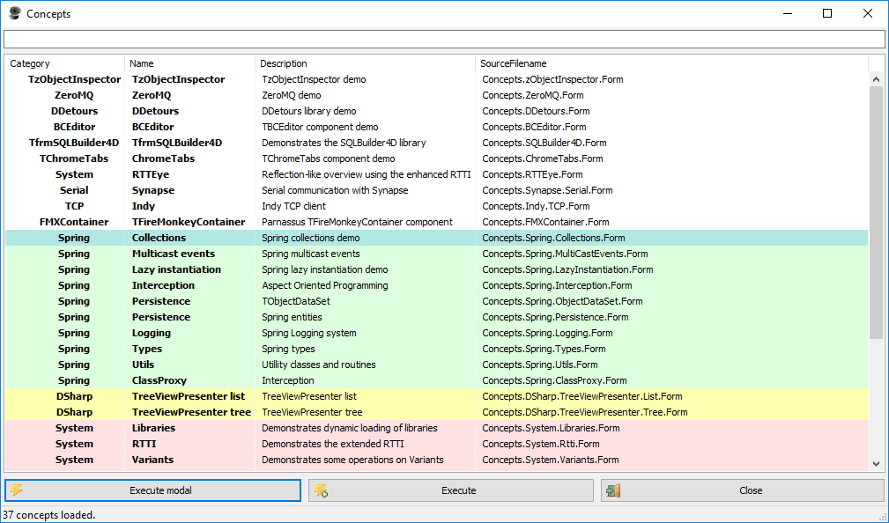Click the scrollbar down arrow
This screenshot has height=523, width=889.
pos(876,463)
